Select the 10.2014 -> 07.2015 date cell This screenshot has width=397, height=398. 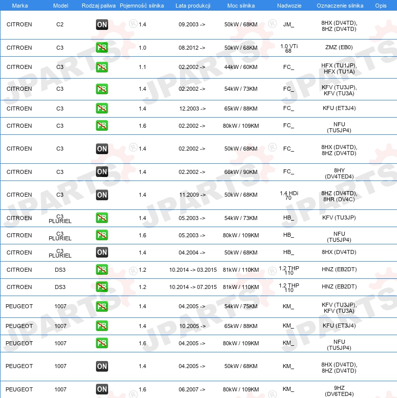pos(193,287)
